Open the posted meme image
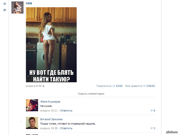 [51, 45]
